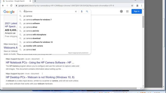The image size is (166, 93).
Task: Click inside the Google search field
Action: tap(49, 11)
